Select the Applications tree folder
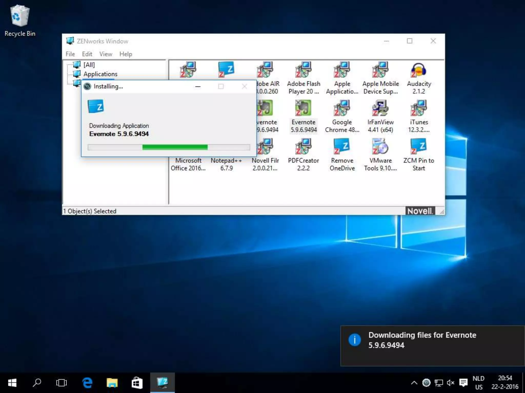Image resolution: width=525 pixels, height=393 pixels. click(100, 74)
